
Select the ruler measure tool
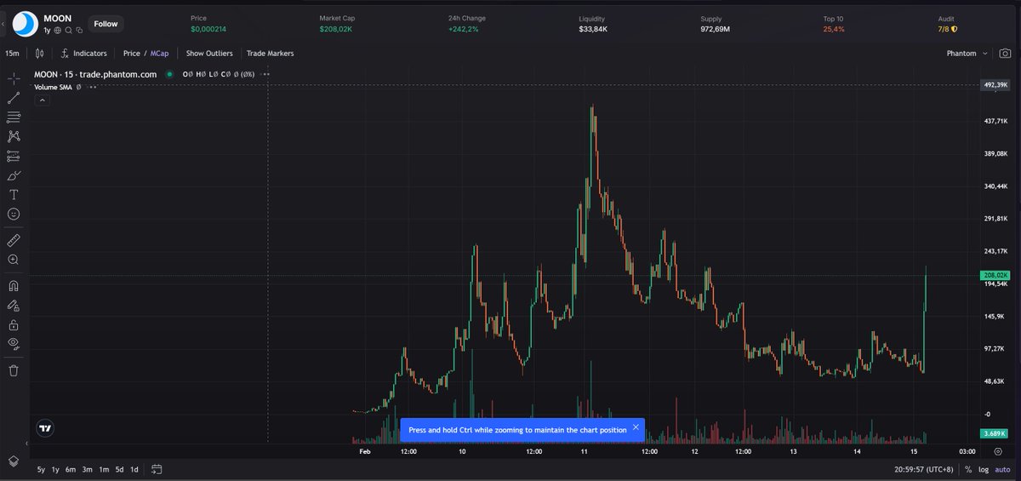(14, 240)
